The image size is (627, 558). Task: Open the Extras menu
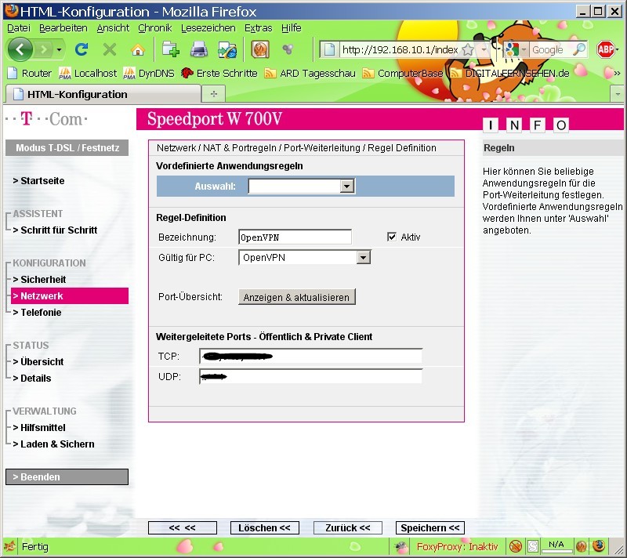(x=258, y=28)
